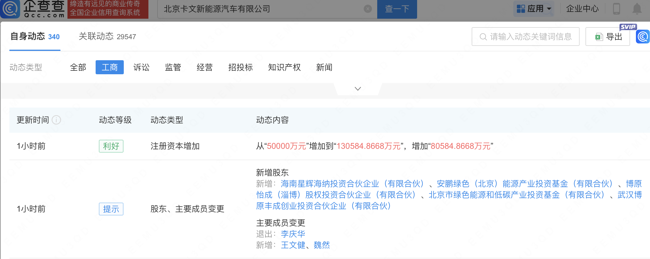Open the 应用 apps dropdown

click(x=534, y=9)
